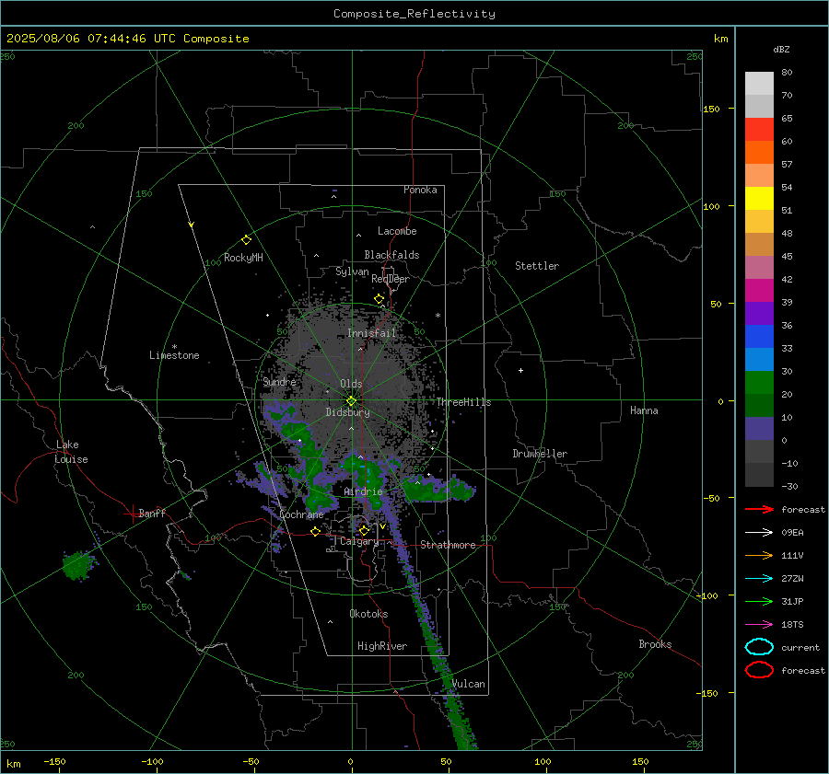This screenshot has height=774, width=829.
Task: Click the dBZ legend heading
Action: (x=781, y=49)
